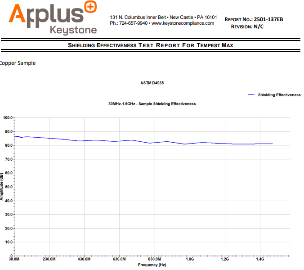The image size is (304, 270).
Task: Click the Applus logo text
Action: click(45, 14)
